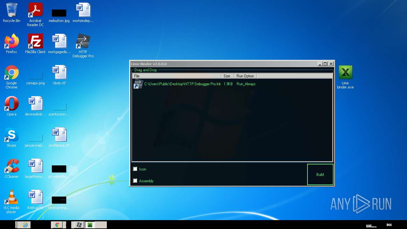Select the worksindep Word document icon

[83, 13]
